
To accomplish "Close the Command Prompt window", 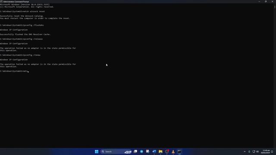I will [272, 1].
